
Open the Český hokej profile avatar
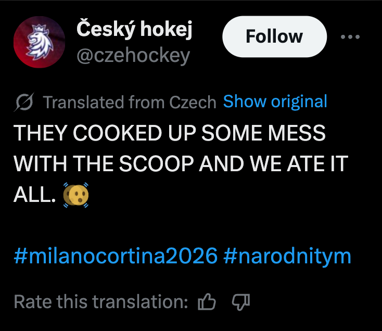39,43
